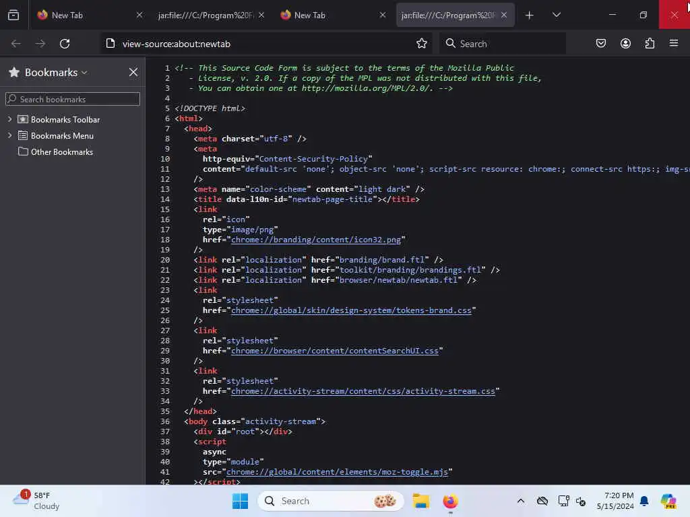Expand the Bookmarks Menu folder
690x517 pixels.
click(x=9, y=135)
